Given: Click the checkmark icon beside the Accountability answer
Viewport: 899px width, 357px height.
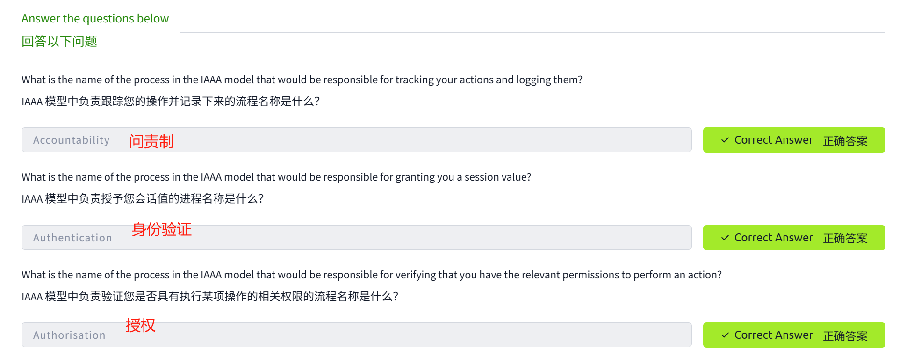Looking at the screenshot, I should click(x=725, y=140).
